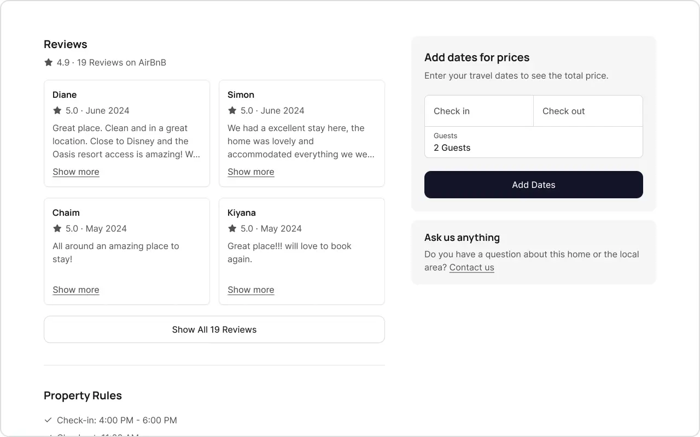This screenshot has height=437, width=700.
Task: Click the Chaim reviewer name
Action: (x=66, y=212)
